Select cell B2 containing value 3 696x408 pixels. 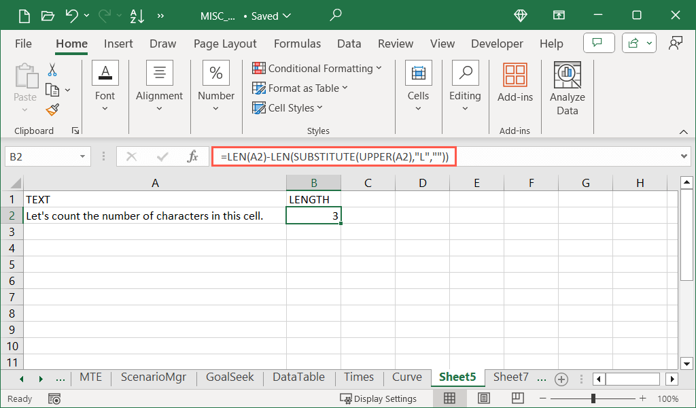pyautogui.click(x=313, y=216)
